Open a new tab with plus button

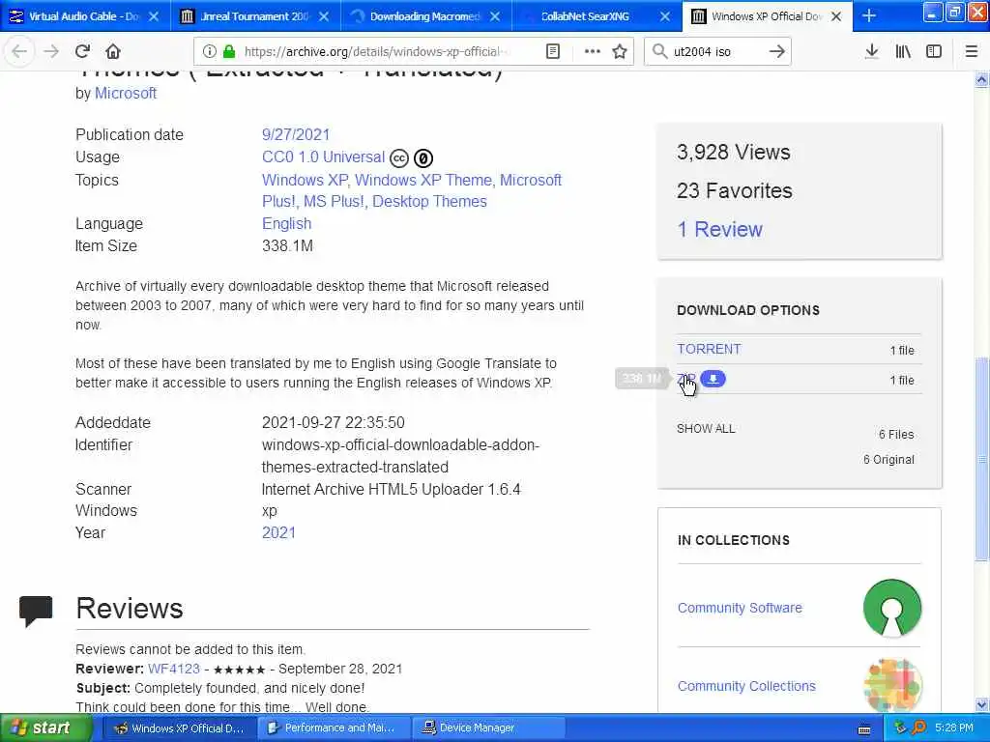pyautogui.click(x=869, y=16)
